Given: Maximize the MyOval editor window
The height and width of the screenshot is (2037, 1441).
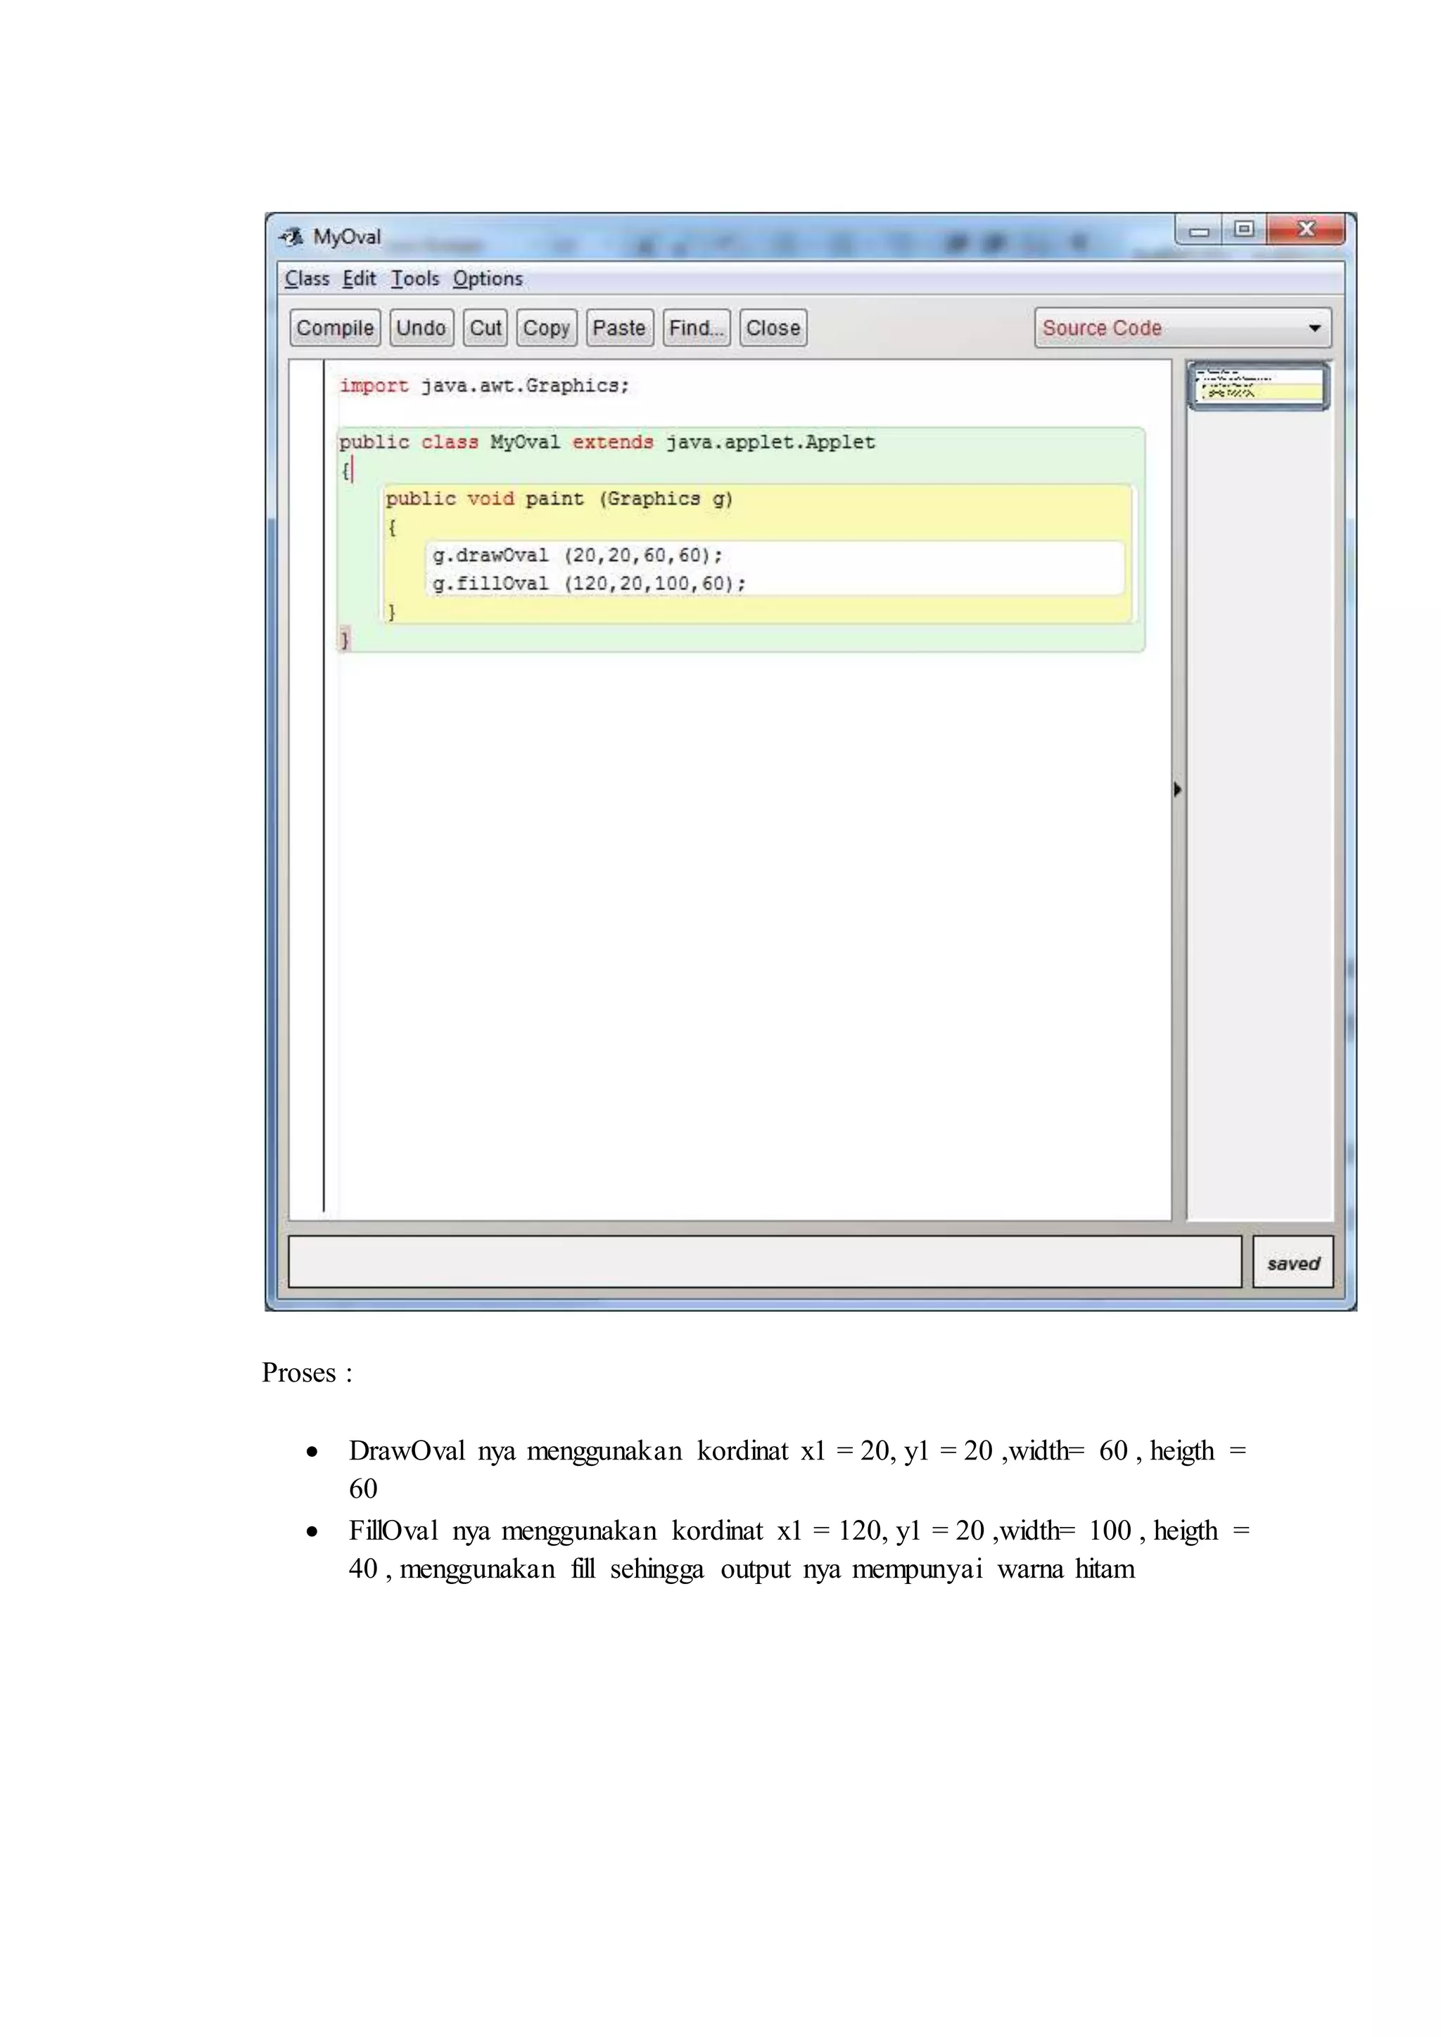Looking at the screenshot, I should point(1244,230).
